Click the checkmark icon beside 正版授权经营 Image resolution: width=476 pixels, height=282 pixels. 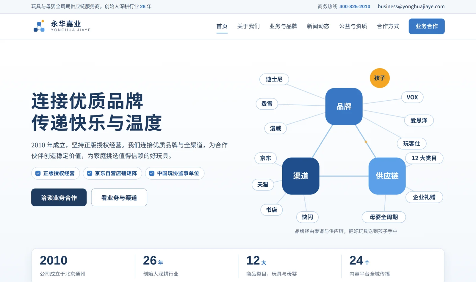click(38, 173)
